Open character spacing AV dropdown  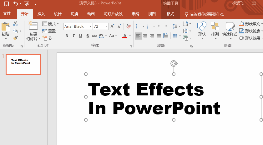pos(103,36)
